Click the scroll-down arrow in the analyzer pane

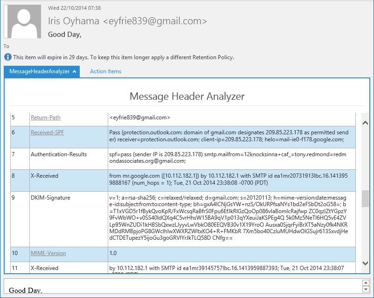[x=364, y=264]
